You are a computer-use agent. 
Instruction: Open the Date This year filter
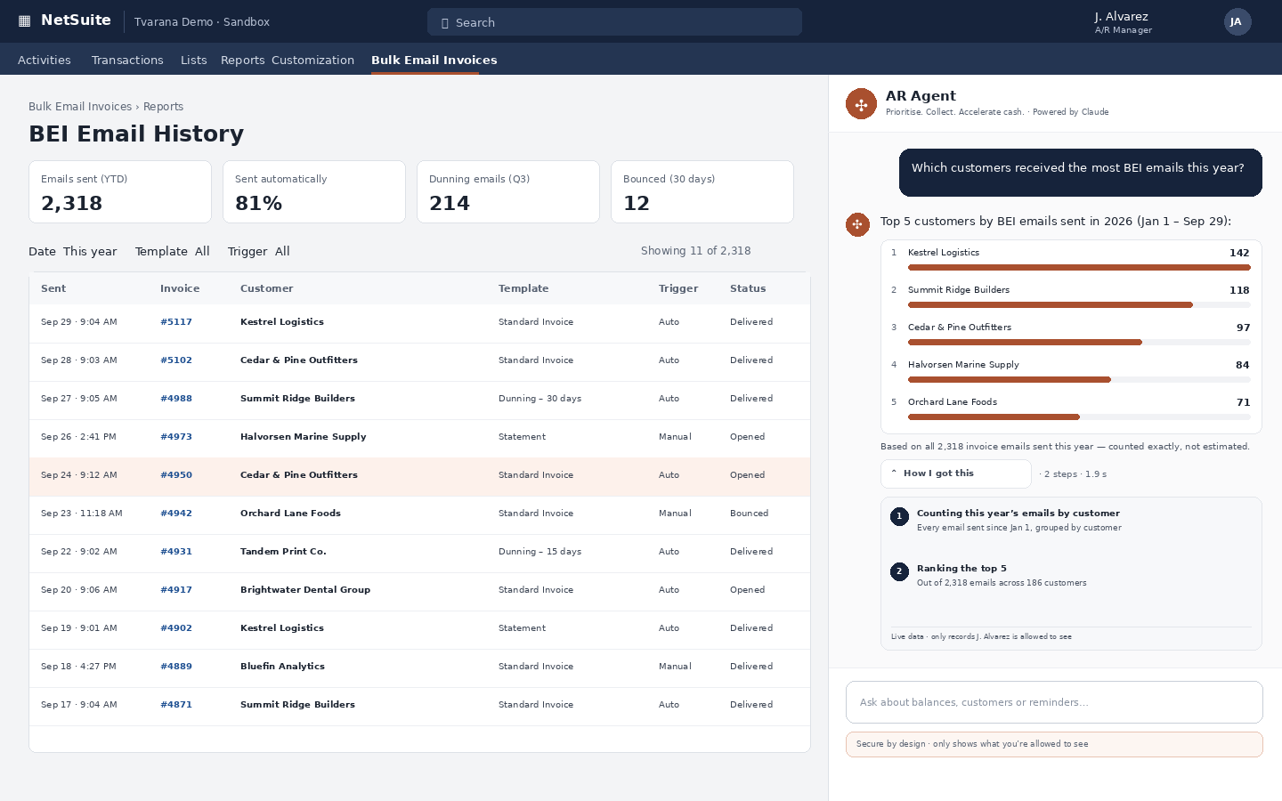point(72,252)
